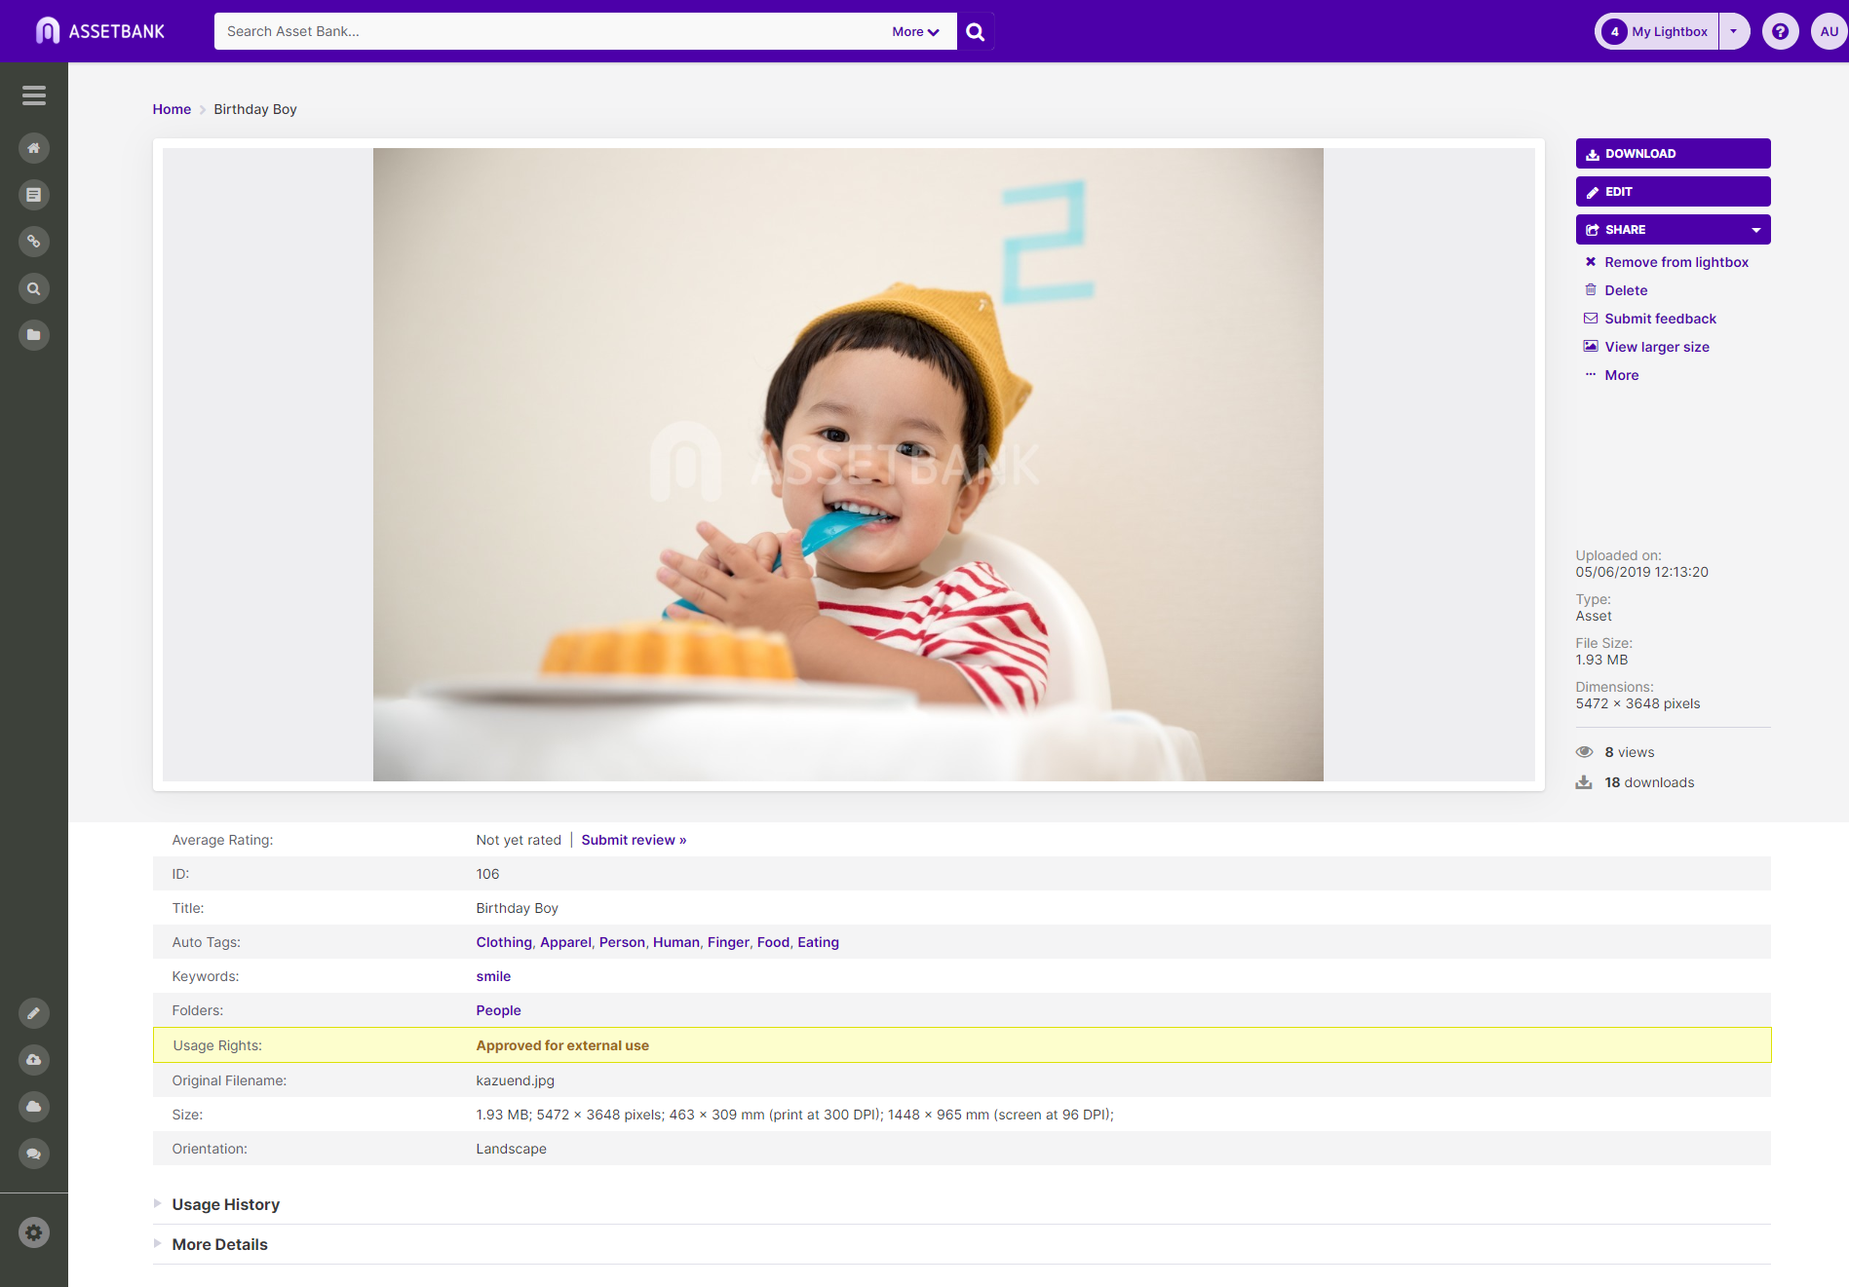
Task: Open My Lightbox with 4 items
Action: coord(1657,31)
